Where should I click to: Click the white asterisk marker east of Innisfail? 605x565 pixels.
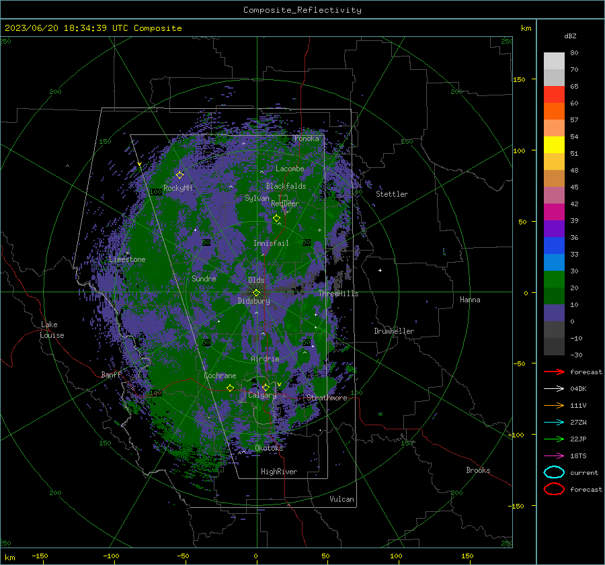(x=319, y=230)
